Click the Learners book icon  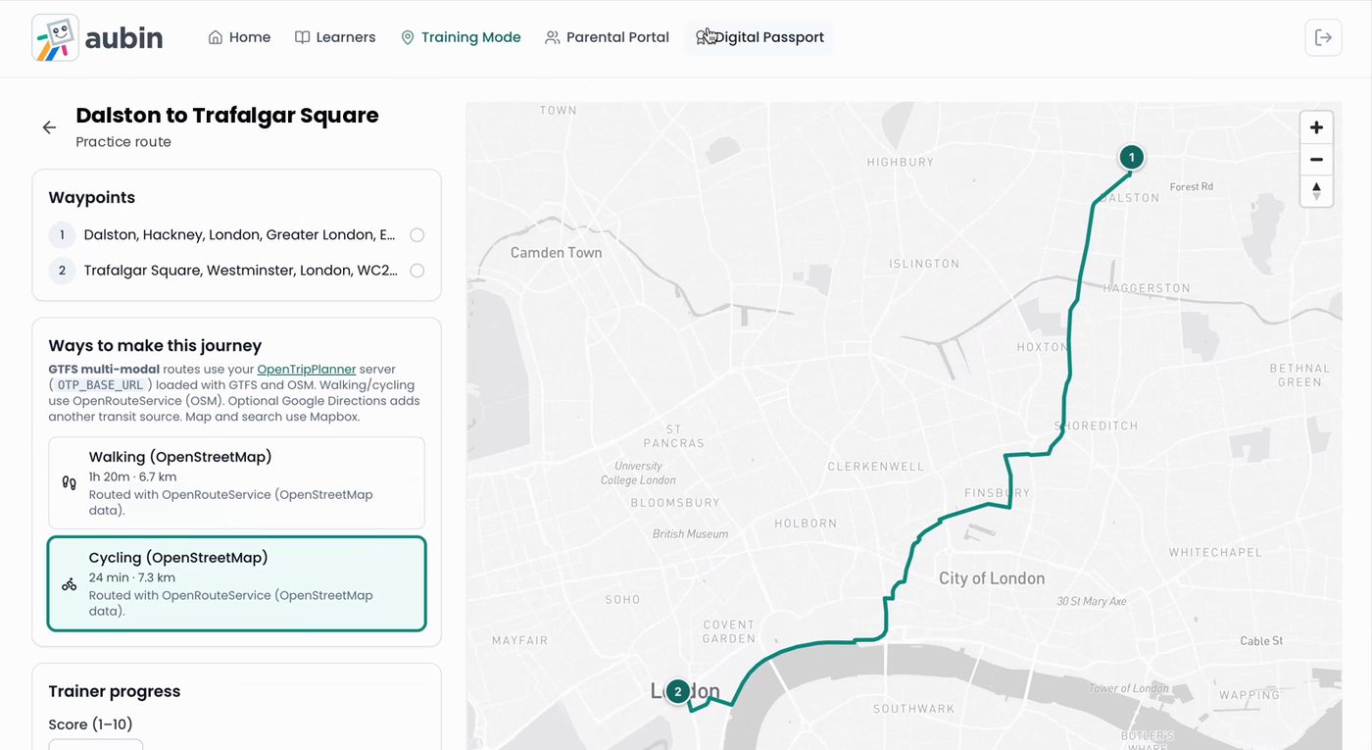(303, 37)
